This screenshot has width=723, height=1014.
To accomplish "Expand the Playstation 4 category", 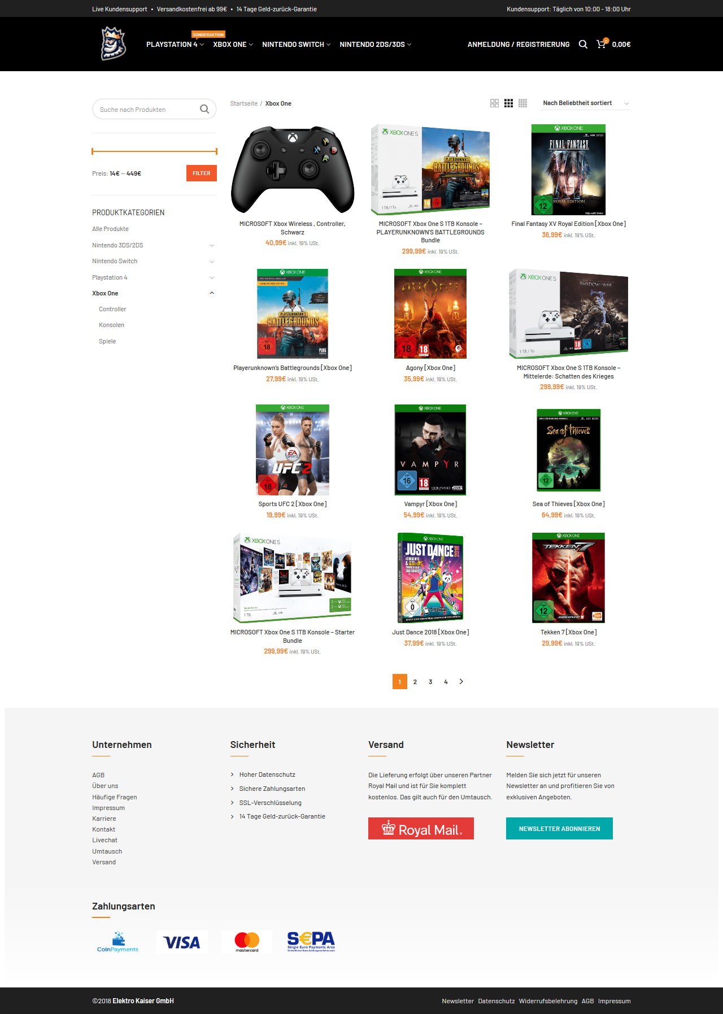I will (x=212, y=277).
